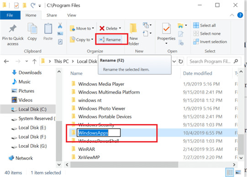This screenshot has width=247, height=177.
Task: Open the New item dropdown
Action: point(147,25)
